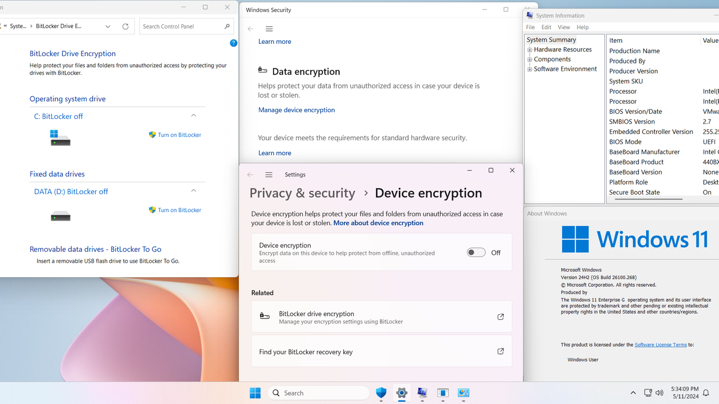This screenshot has width=719, height=404.
Task: Open the external link icon for recovery key
Action: click(500, 352)
